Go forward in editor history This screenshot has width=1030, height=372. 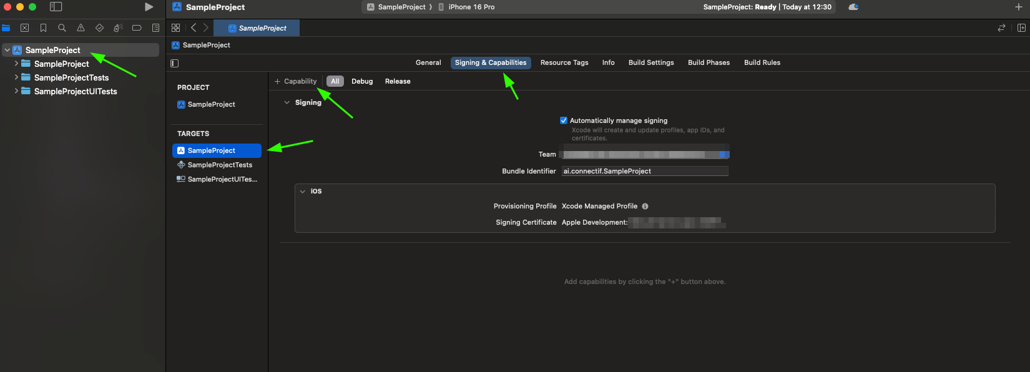click(x=206, y=27)
